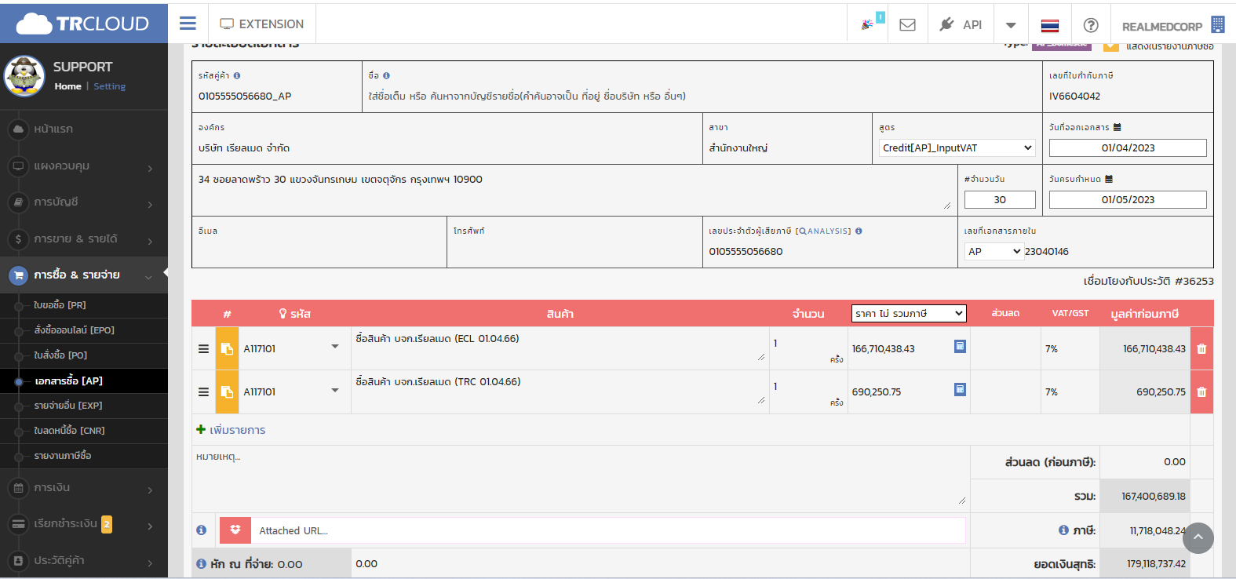
Task: Open the REALMEDCORP company menu
Action: 1172,25
